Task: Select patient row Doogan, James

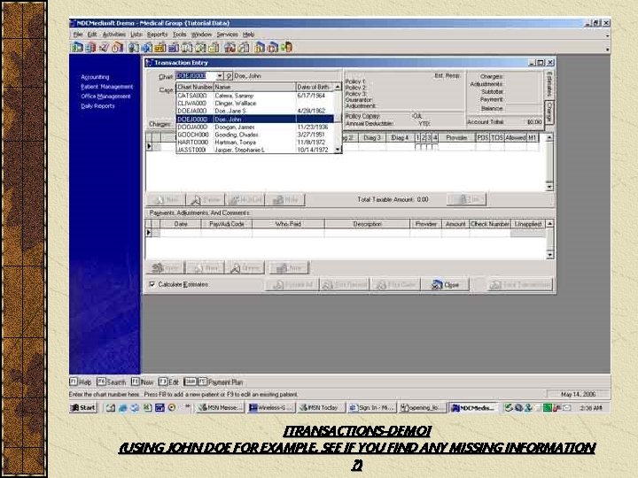Action: click(254, 127)
